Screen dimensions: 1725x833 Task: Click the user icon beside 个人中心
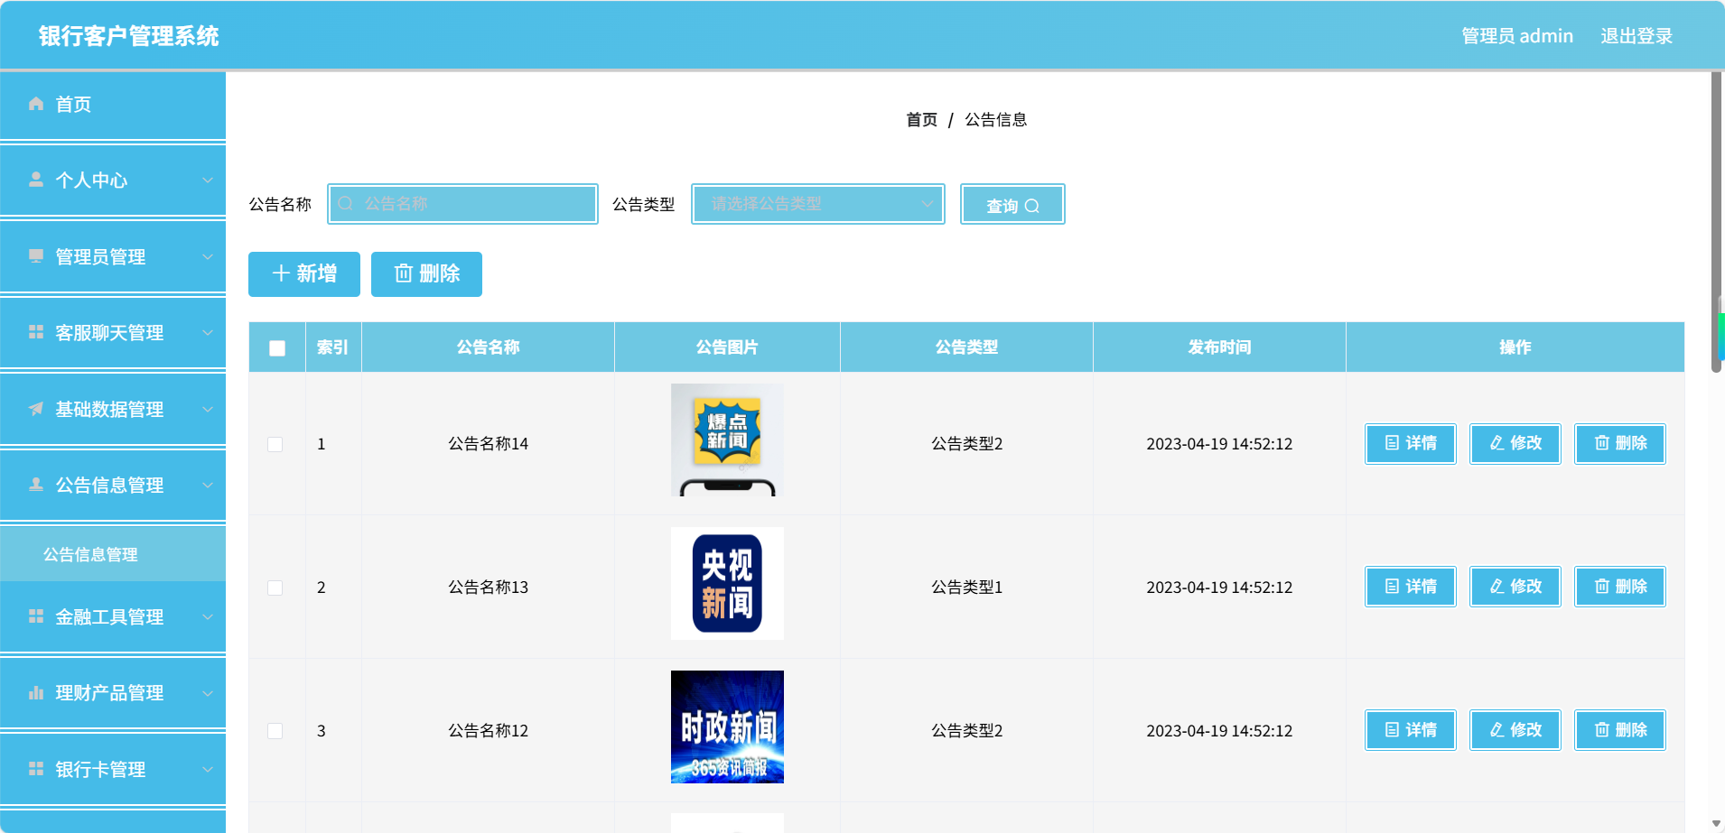pyautogui.click(x=36, y=180)
